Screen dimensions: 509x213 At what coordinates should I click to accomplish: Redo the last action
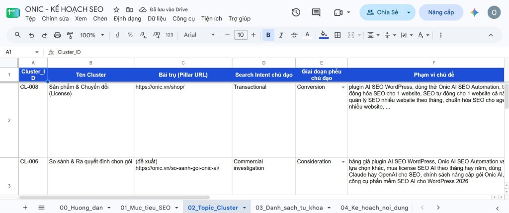tap(44, 35)
